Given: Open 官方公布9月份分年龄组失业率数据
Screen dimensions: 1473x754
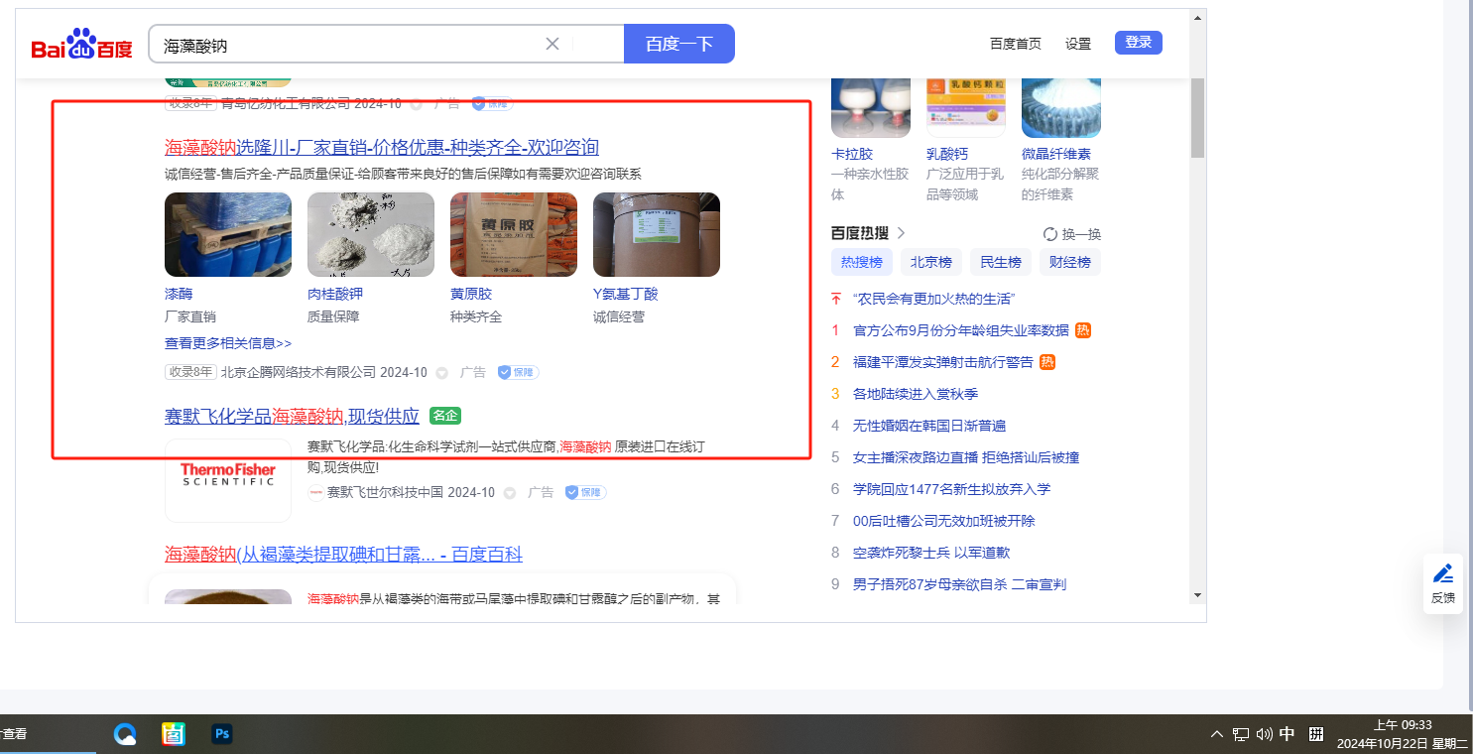Looking at the screenshot, I should (x=961, y=330).
